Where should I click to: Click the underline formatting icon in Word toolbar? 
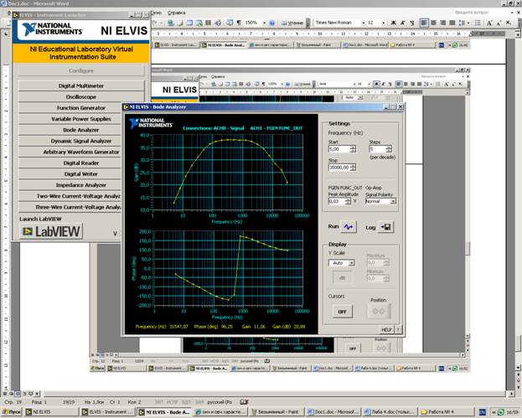(x=412, y=23)
